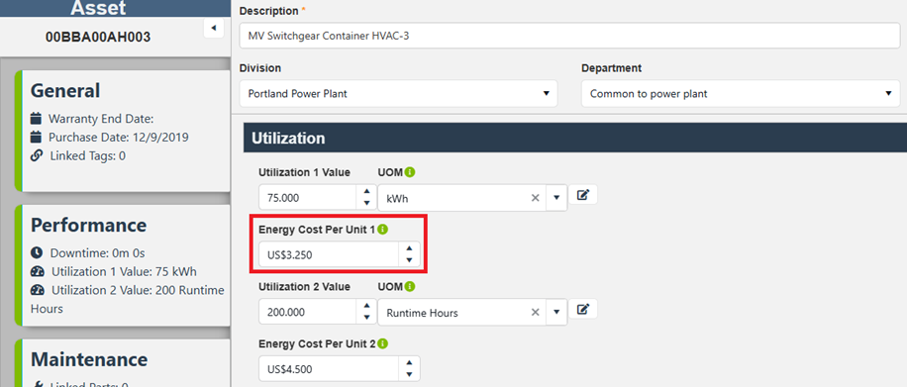The width and height of the screenshot is (907, 387).
Task: Click info icon beside Energy Cost Per Unit 2
Action: click(383, 344)
